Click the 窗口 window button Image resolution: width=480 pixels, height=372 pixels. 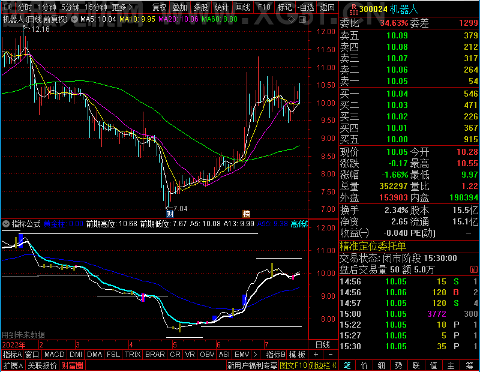click(32, 355)
